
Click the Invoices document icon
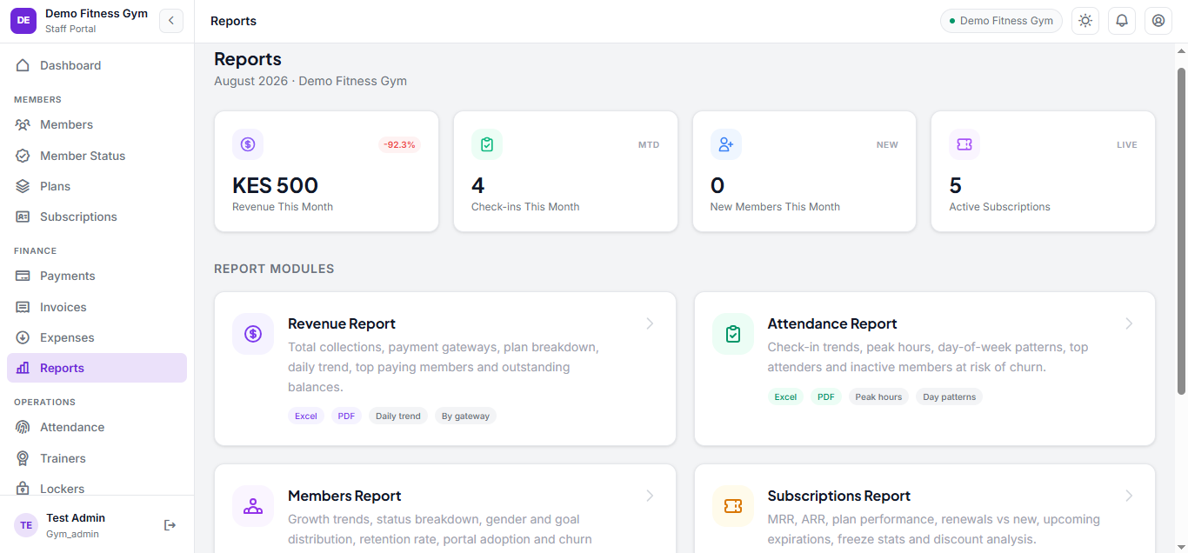pyautogui.click(x=23, y=307)
